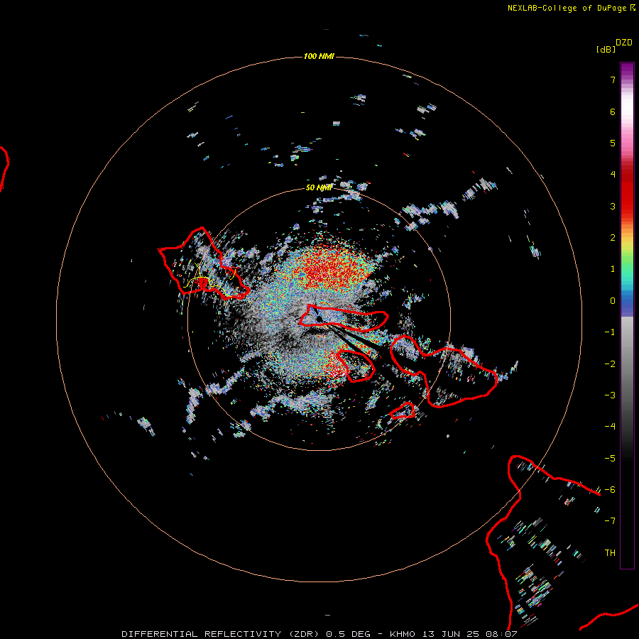Click the -1 value on the color scale
The image size is (639, 639).
pyautogui.click(x=610, y=332)
